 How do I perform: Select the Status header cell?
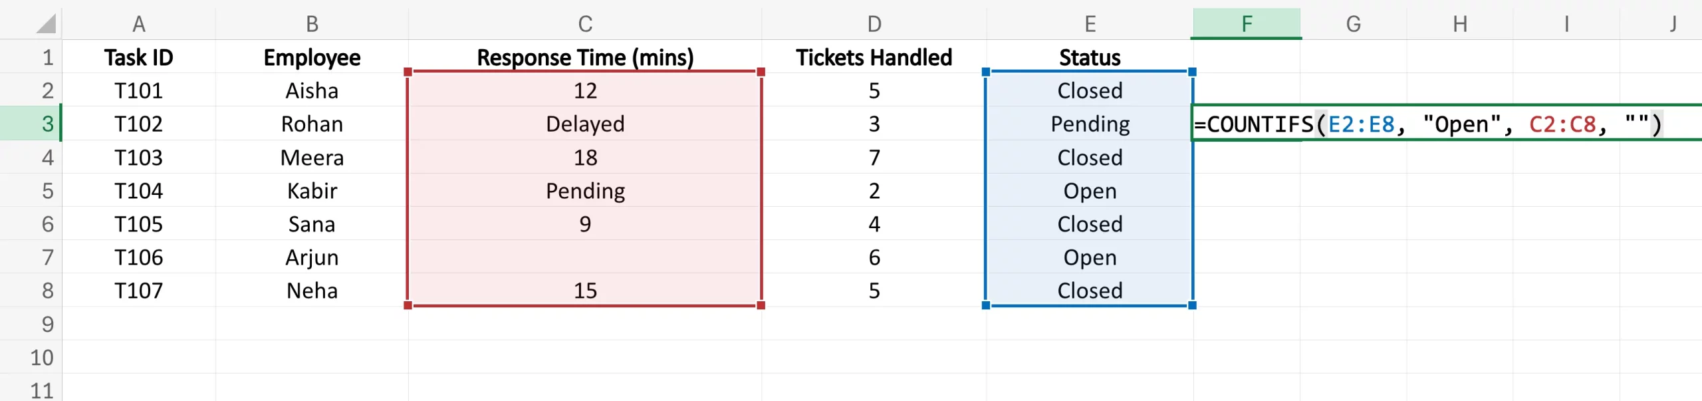pyautogui.click(x=1089, y=57)
